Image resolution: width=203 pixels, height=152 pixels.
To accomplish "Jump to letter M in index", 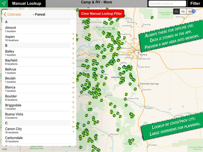I will [x=73, y=83].
